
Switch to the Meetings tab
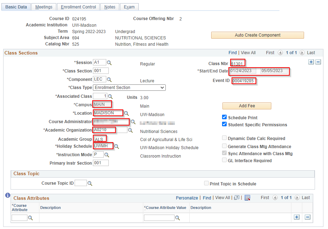click(x=44, y=7)
